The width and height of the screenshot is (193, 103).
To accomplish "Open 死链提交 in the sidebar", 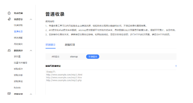I will point(18,44).
